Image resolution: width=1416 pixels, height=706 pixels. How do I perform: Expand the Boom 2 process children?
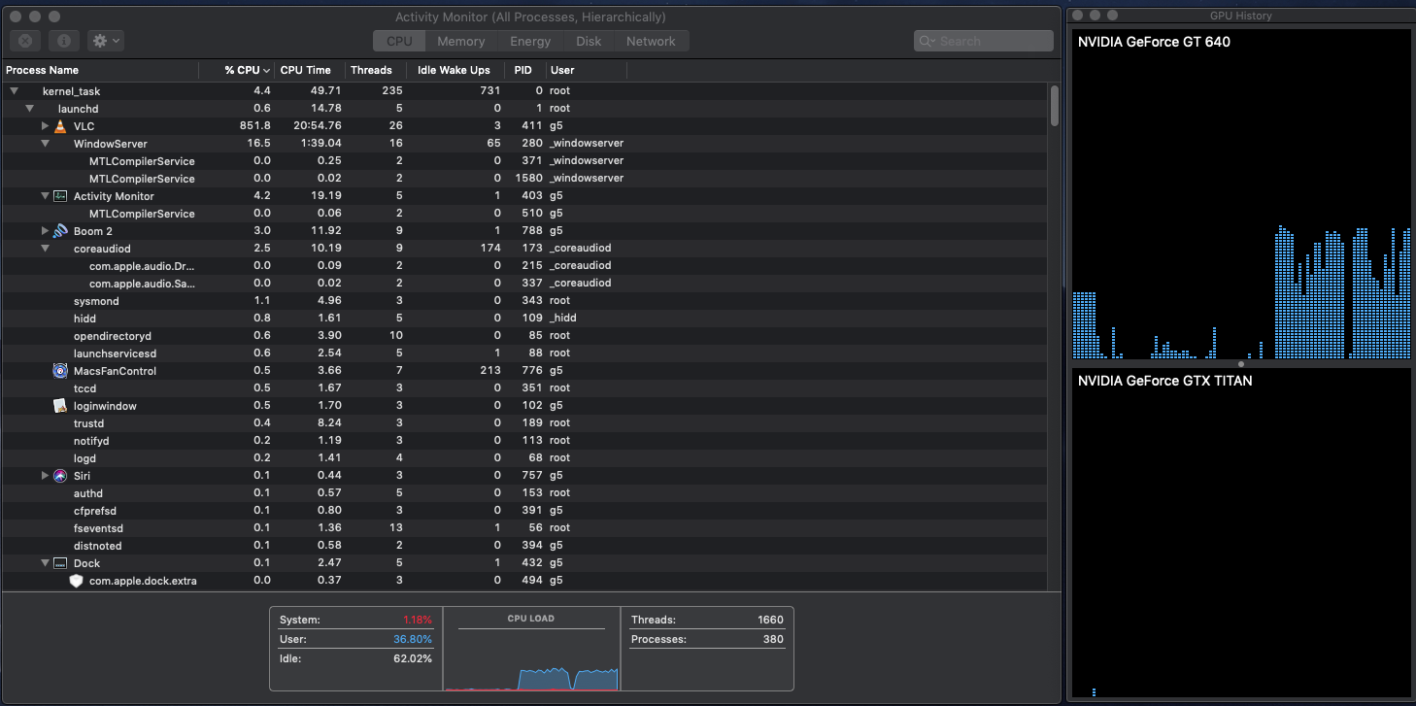tap(45, 231)
